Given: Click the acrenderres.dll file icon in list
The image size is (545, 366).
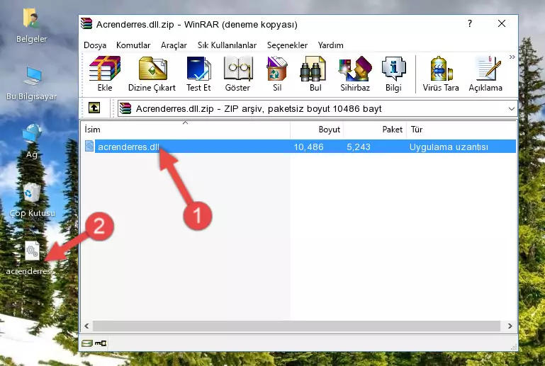Looking at the screenshot, I should (x=89, y=147).
